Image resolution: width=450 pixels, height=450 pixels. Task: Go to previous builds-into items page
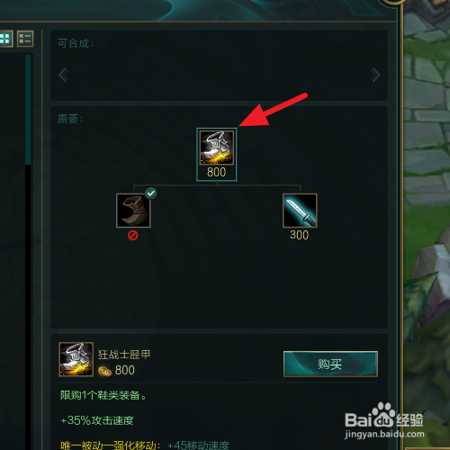[x=63, y=75]
